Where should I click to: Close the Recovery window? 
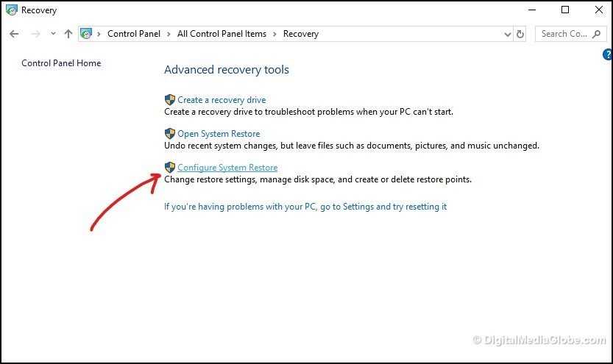click(598, 10)
